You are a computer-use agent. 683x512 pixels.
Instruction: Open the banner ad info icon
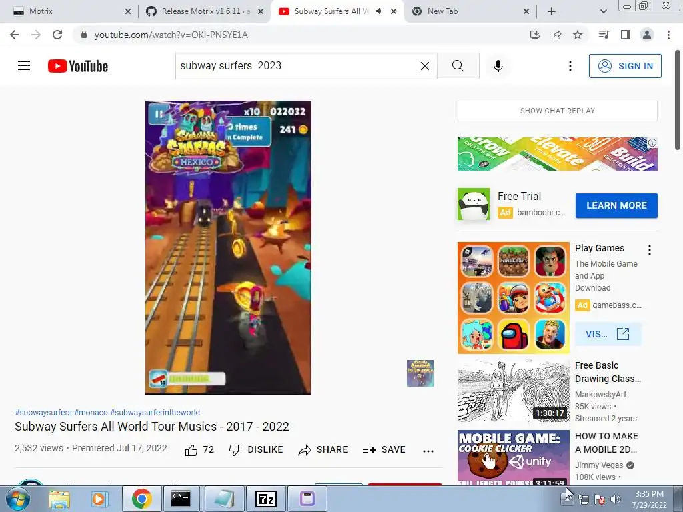[652, 143]
